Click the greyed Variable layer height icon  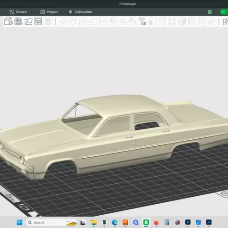point(48,21)
